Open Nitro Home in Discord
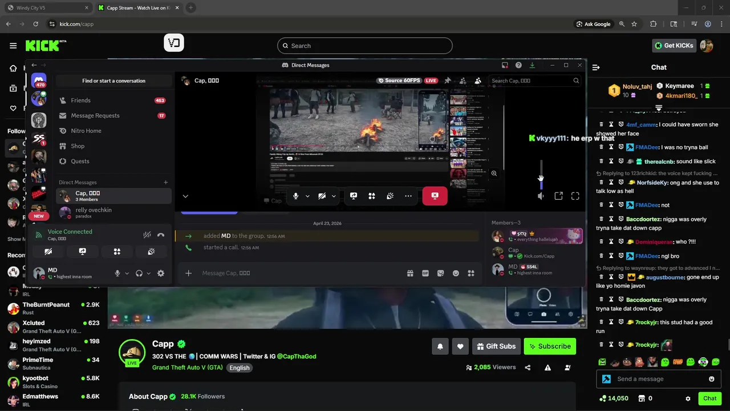 point(113,131)
